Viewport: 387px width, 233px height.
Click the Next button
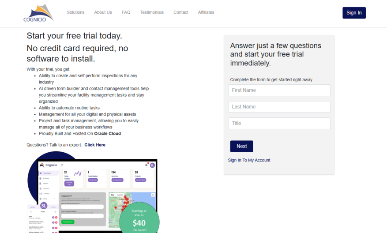coord(242,147)
